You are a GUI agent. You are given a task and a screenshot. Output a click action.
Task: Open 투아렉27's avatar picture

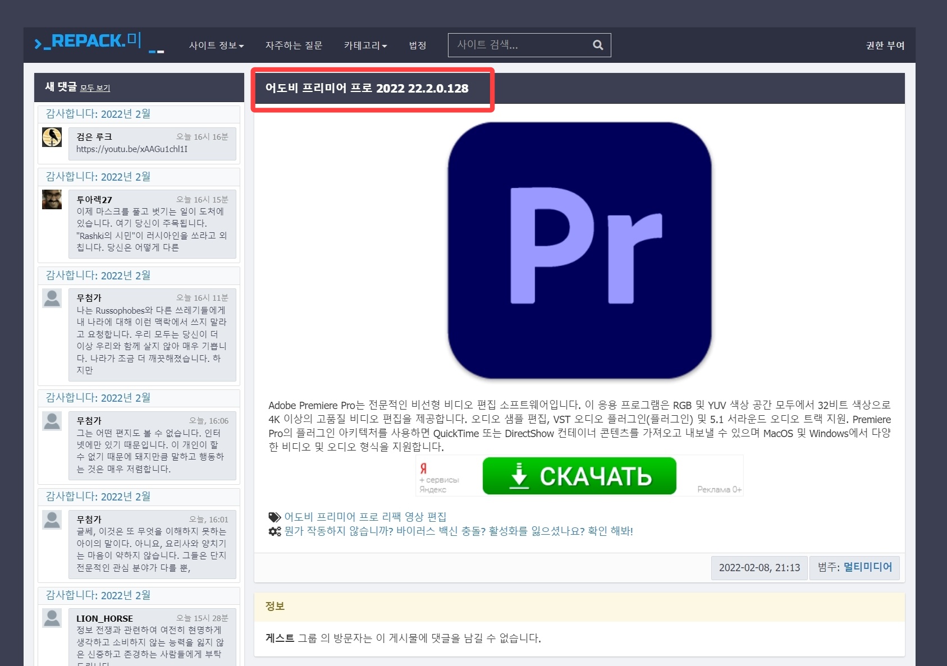[x=52, y=200]
